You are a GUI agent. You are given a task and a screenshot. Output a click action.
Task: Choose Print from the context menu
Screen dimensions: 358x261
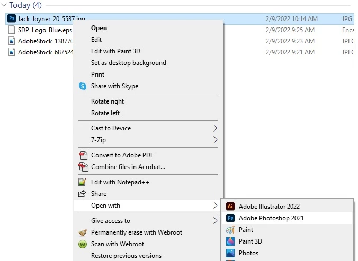tap(148, 74)
